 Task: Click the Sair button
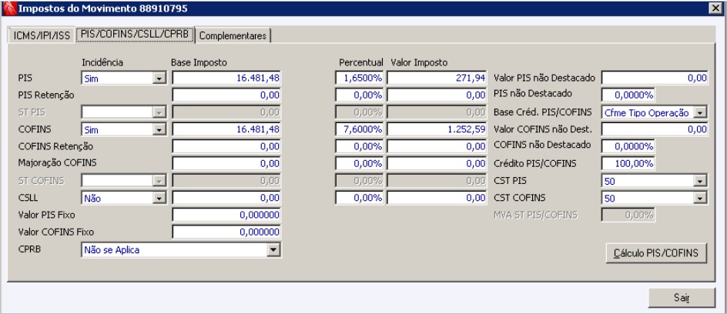pos(682,298)
